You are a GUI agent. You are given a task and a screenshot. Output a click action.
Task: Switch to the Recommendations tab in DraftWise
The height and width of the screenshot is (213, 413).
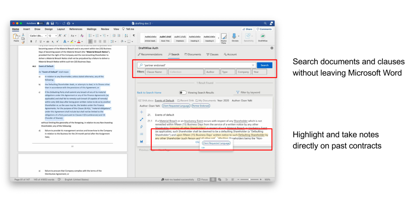coord(150,55)
